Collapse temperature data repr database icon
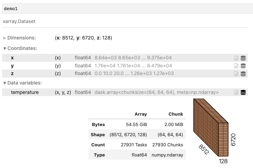 coord(243,92)
